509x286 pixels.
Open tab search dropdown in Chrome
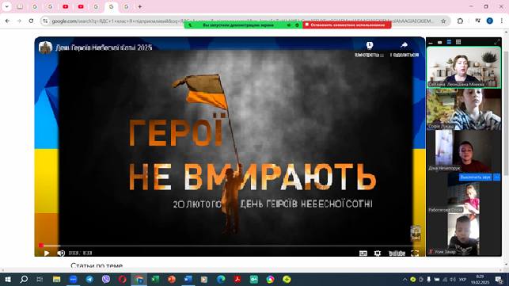[x=6, y=6]
